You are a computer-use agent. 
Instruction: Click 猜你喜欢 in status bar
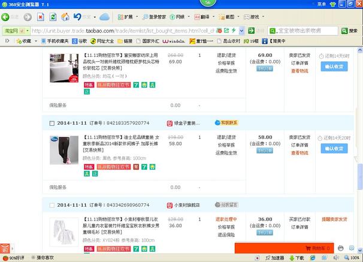click(x=43, y=258)
